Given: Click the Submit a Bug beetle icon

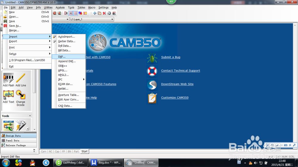Looking at the screenshot, I should 152,58.
